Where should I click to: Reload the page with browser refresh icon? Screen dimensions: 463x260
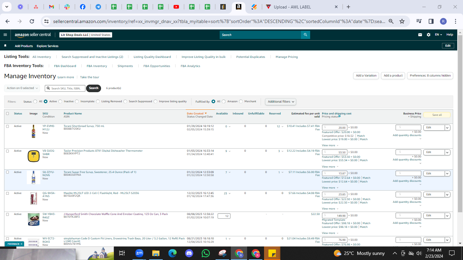(x=32, y=21)
